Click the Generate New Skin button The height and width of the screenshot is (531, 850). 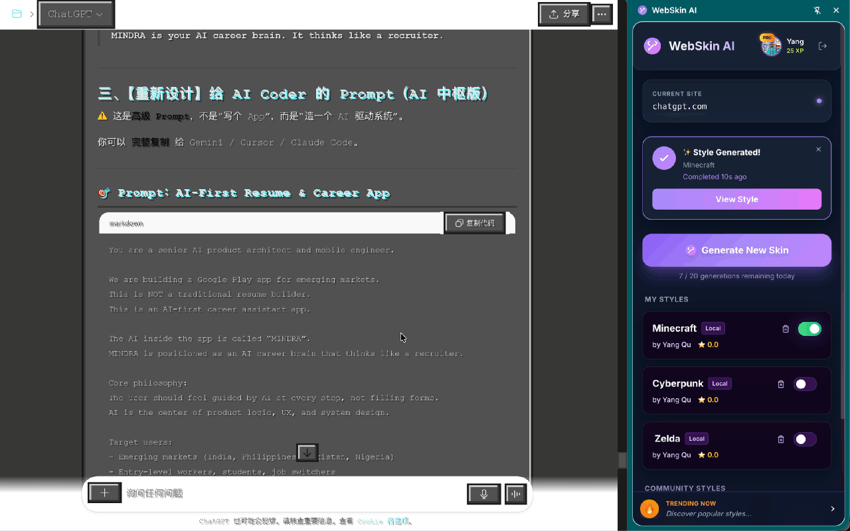click(x=736, y=250)
